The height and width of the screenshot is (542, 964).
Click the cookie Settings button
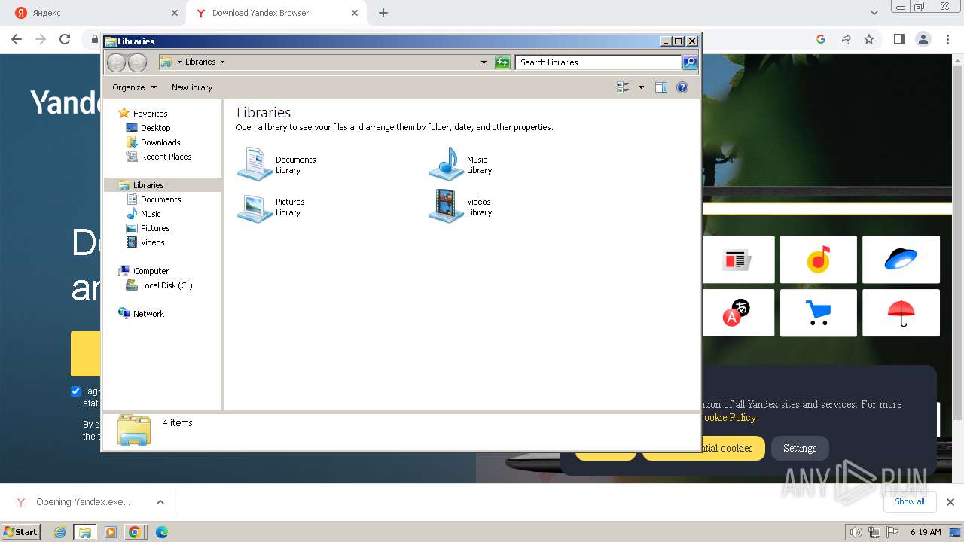(800, 448)
